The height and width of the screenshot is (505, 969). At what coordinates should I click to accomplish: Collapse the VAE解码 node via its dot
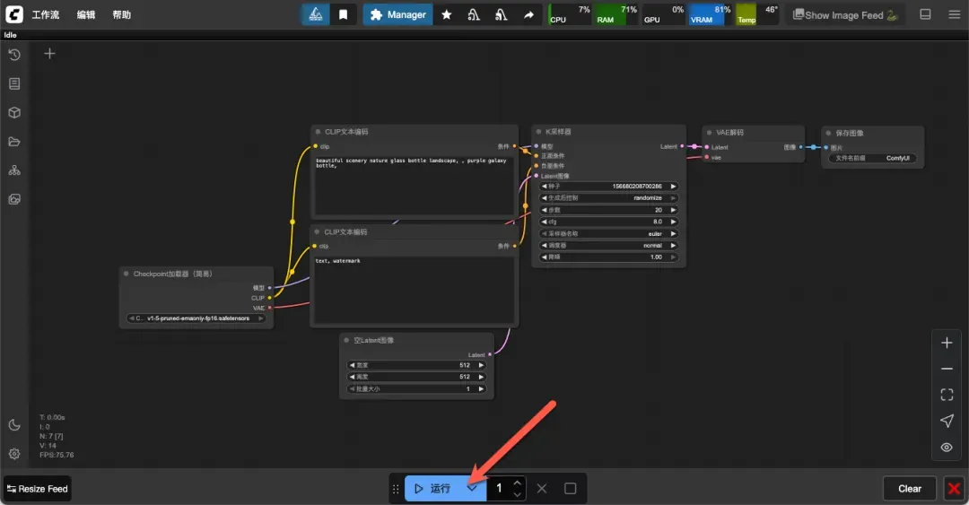709,132
